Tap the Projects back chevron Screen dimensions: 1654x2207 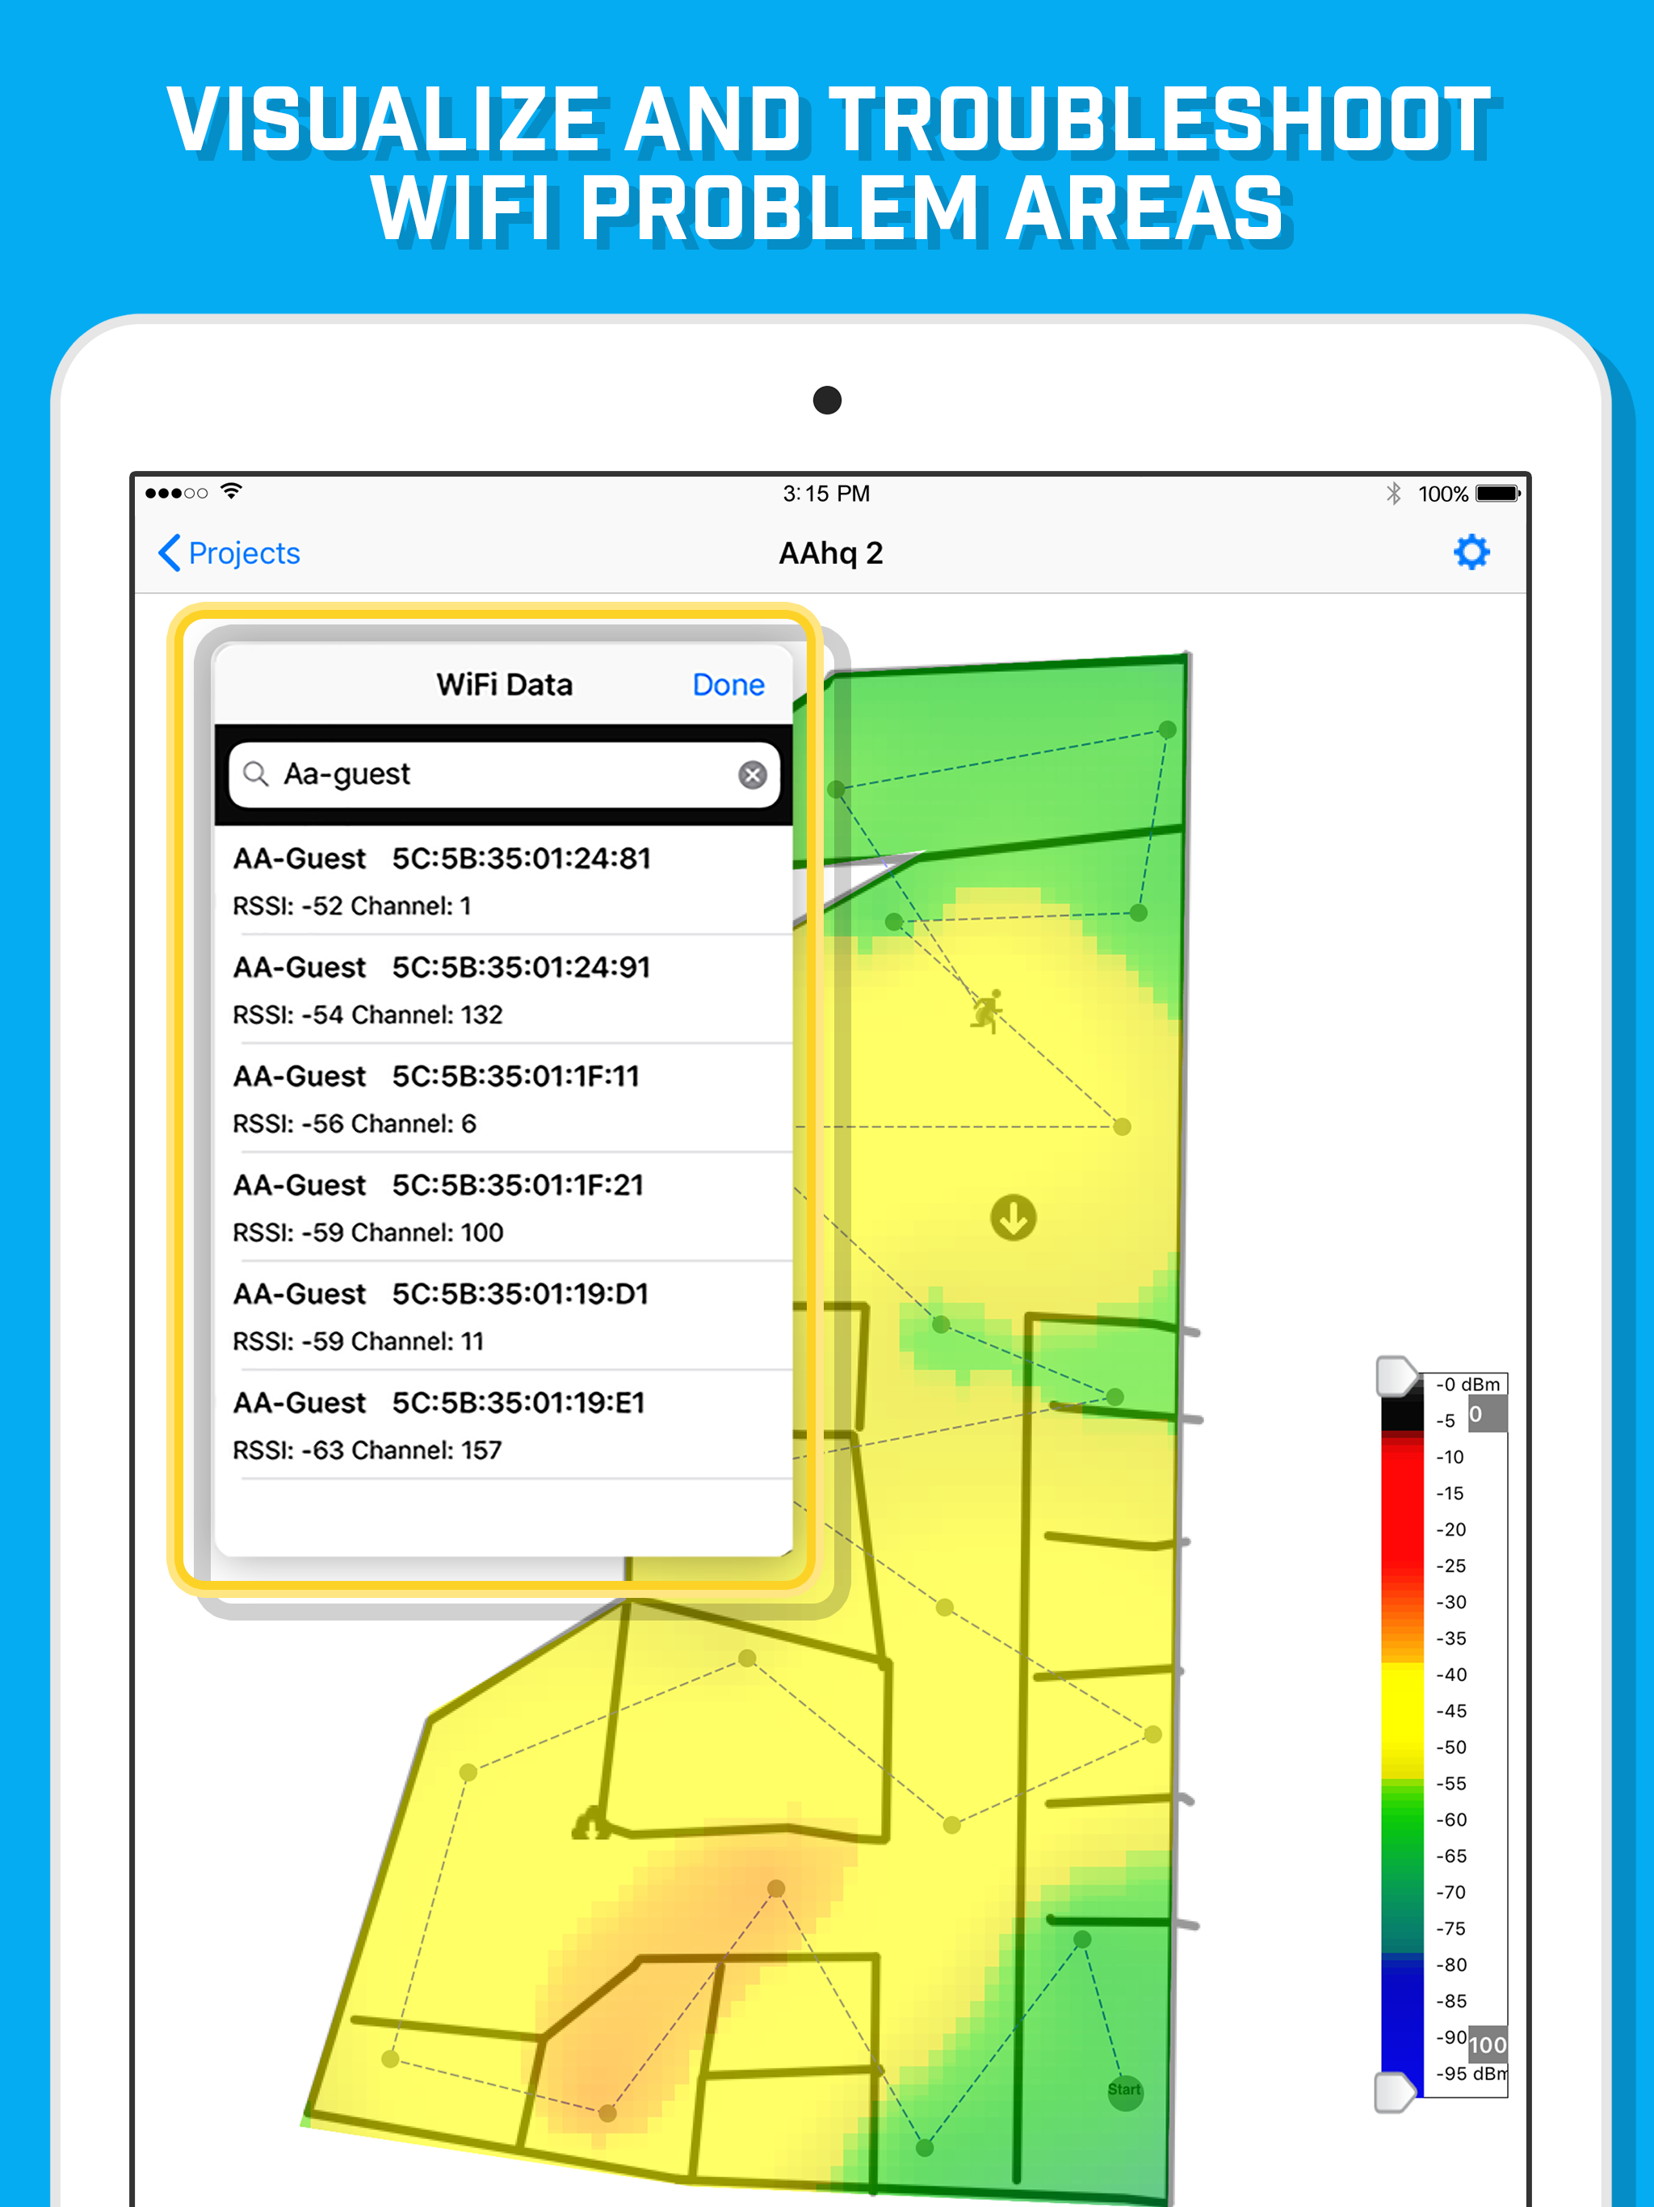(170, 553)
